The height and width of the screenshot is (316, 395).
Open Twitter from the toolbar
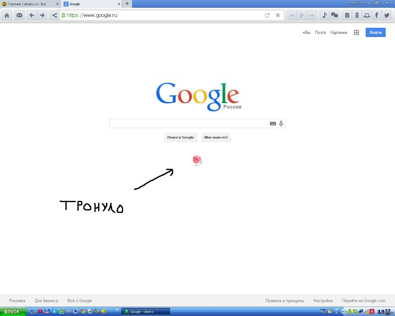coord(387,15)
